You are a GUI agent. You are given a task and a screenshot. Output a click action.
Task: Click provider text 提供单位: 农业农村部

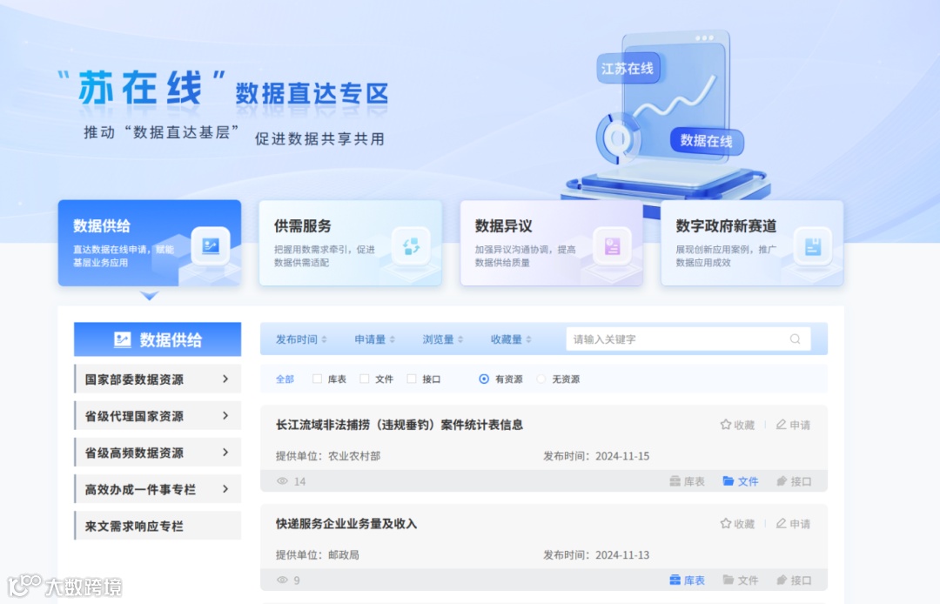pos(328,456)
